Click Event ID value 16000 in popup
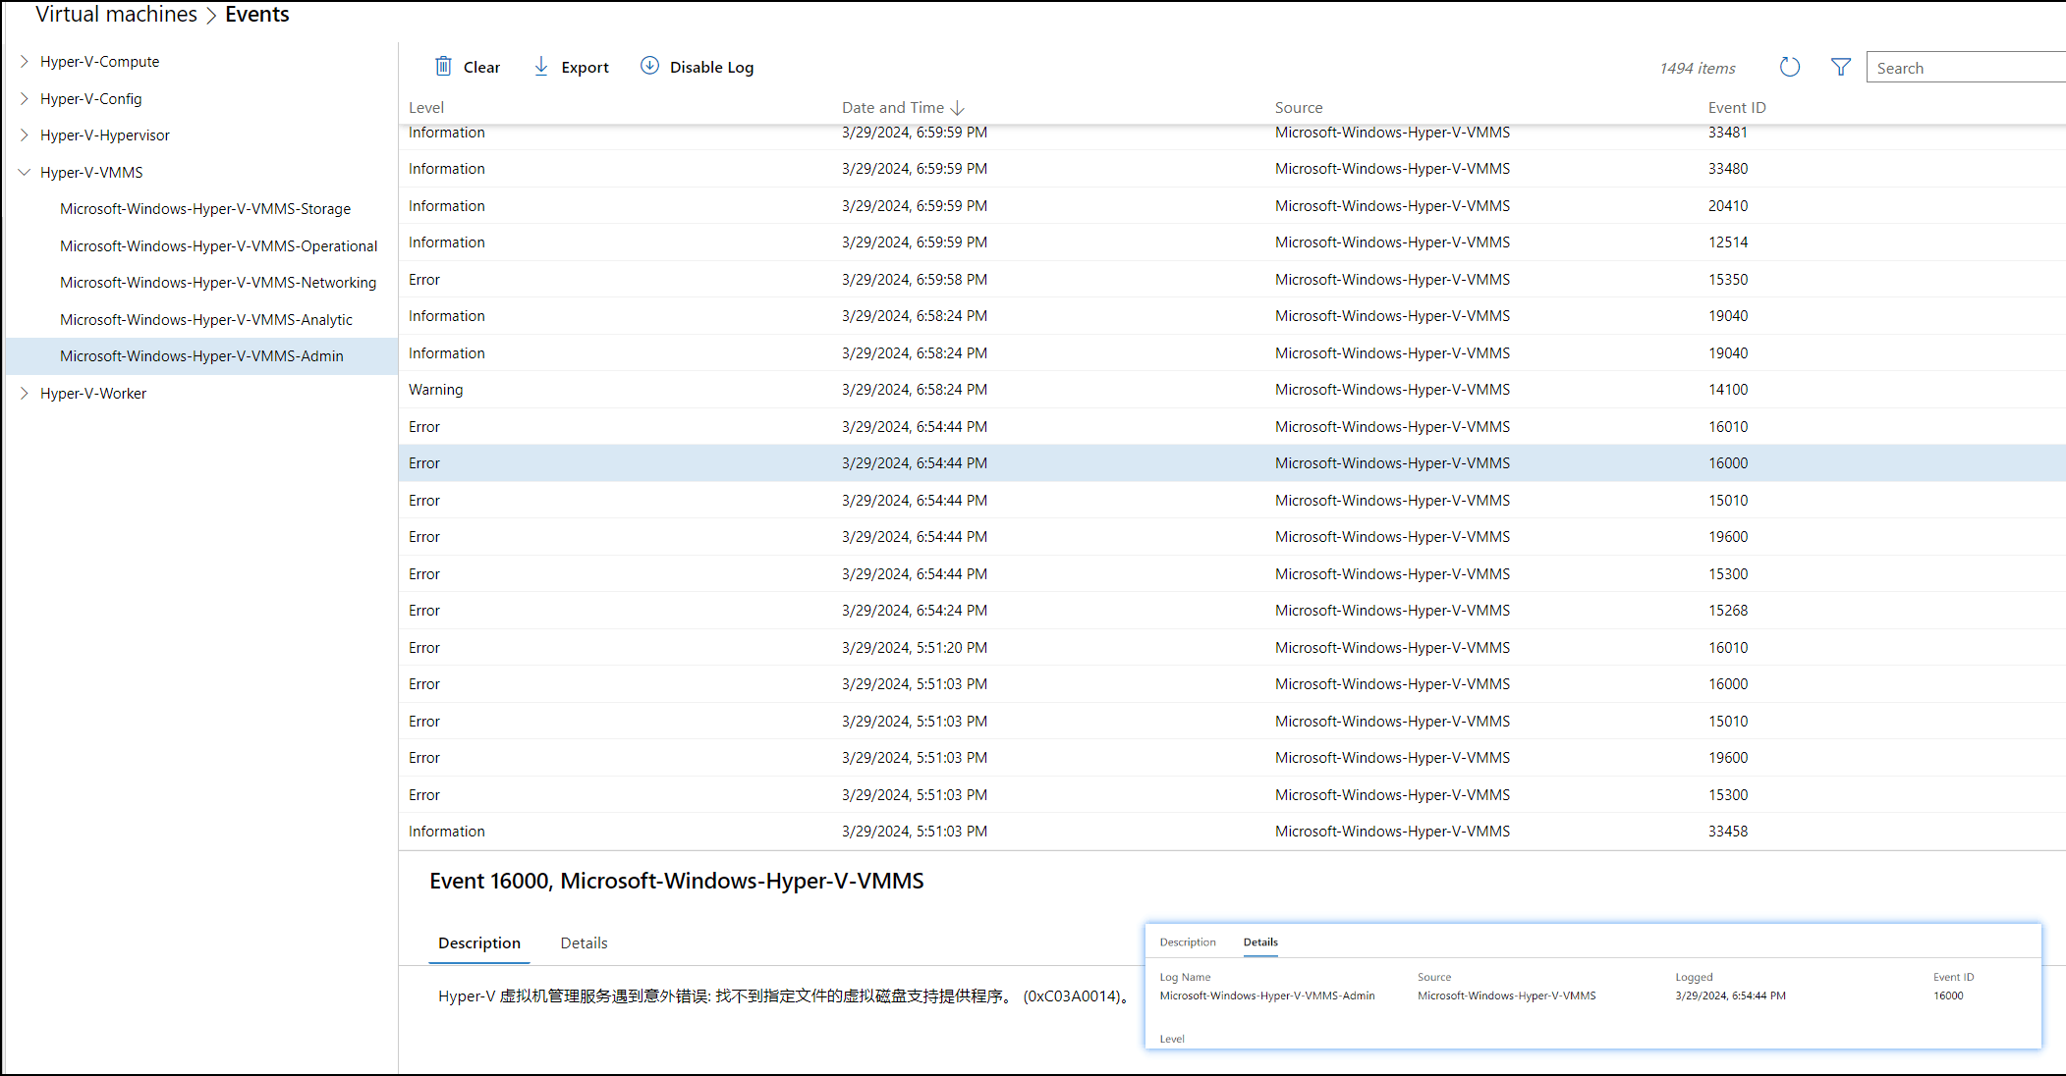The image size is (2066, 1076). click(x=1948, y=995)
